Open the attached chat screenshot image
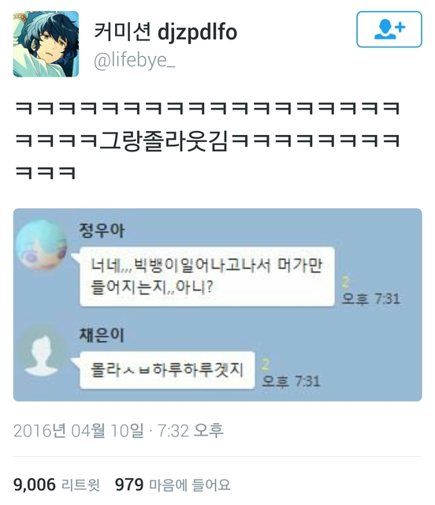The image size is (435, 505). pos(217,305)
